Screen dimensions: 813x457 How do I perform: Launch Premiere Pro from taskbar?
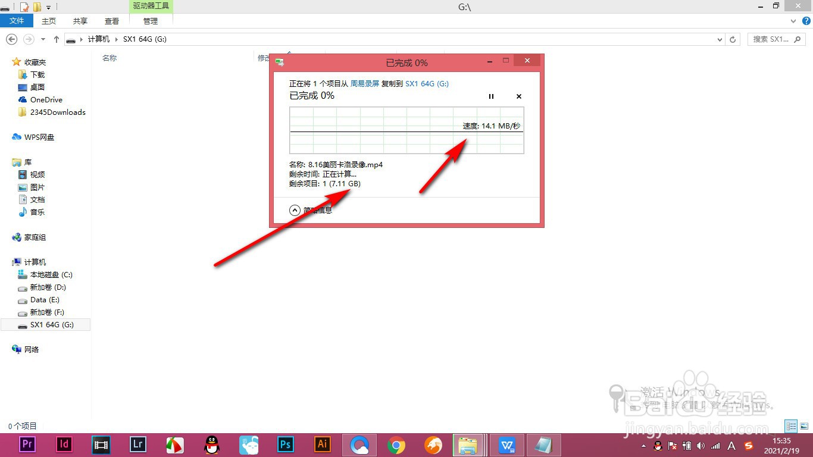[x=27, y=444]
